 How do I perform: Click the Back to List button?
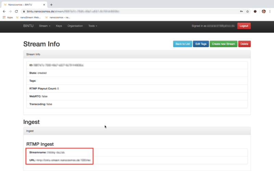tap(183, 44)
